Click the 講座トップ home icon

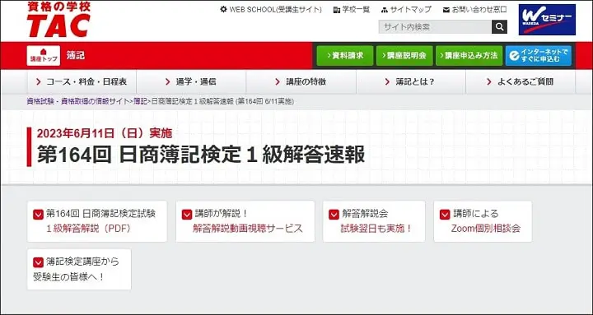click(x=43, y=56)
